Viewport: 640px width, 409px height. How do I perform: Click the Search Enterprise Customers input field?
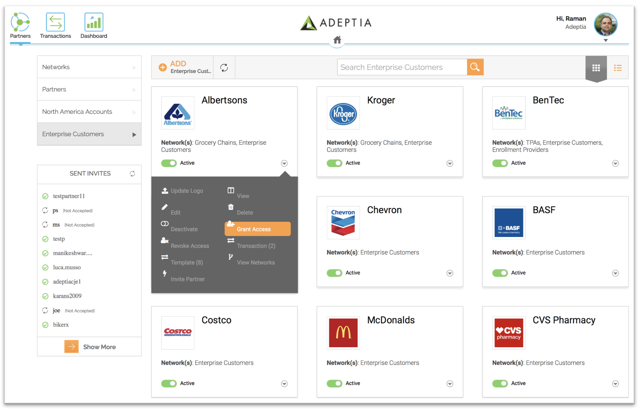(x=402, y=67)
